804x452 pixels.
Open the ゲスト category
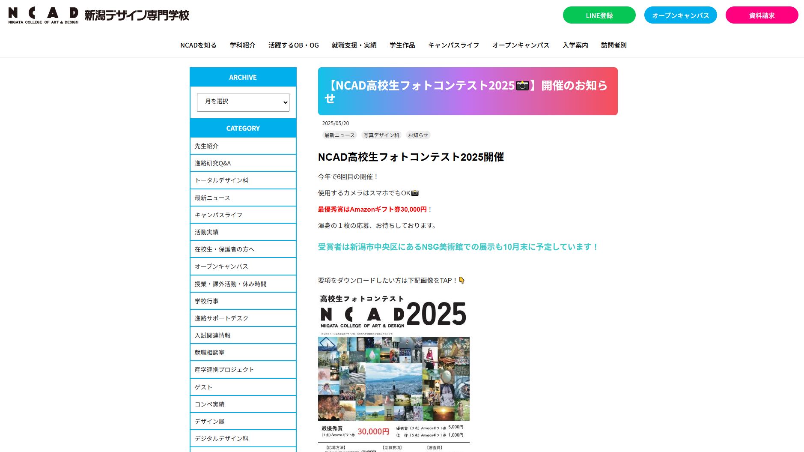coord(243,387)
